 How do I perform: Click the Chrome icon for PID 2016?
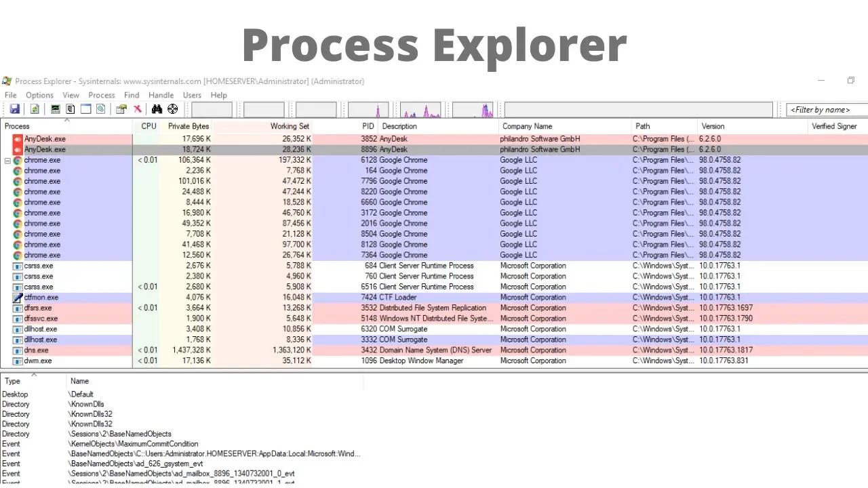(18, 223)
